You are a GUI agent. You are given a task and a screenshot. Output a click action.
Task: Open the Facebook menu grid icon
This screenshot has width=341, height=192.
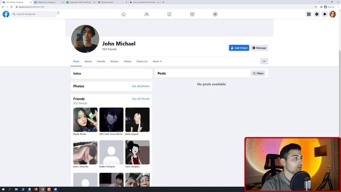click(309, 14)
